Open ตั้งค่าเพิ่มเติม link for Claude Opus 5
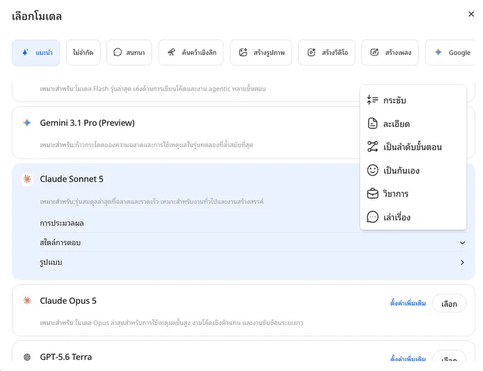This screenshot has width=483, height=371. click(408, 303)
